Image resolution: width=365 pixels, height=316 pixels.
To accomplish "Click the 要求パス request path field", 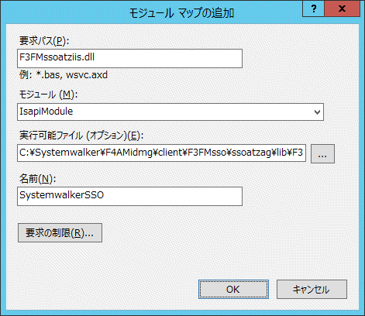I will tap(129, 58).
